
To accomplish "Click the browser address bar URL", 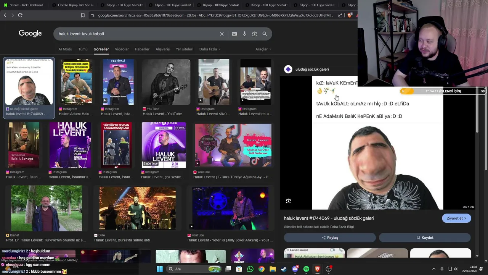I will [215, 15].
